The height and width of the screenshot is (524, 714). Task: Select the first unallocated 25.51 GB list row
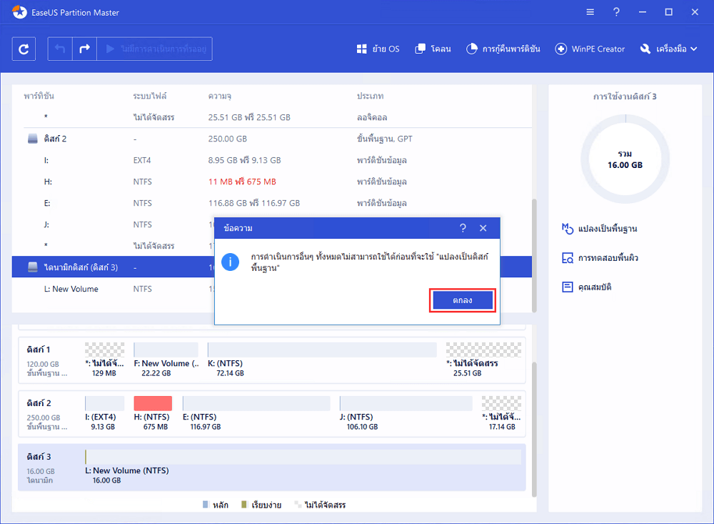(x=272, y=117)
